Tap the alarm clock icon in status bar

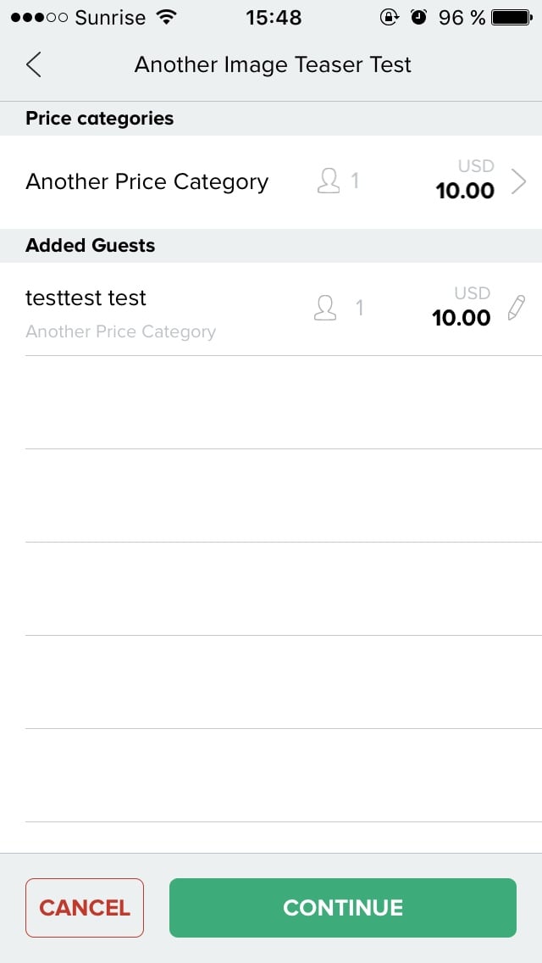[418, 18]
